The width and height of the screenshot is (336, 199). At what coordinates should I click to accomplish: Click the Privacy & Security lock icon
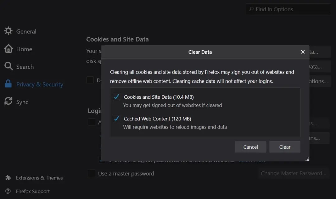click(8, 84)
